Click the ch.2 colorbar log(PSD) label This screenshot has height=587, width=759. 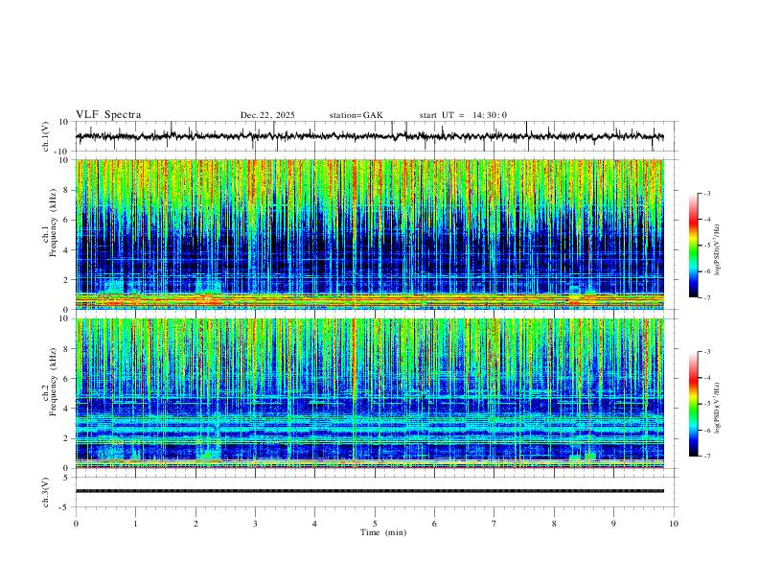[718, 409]
